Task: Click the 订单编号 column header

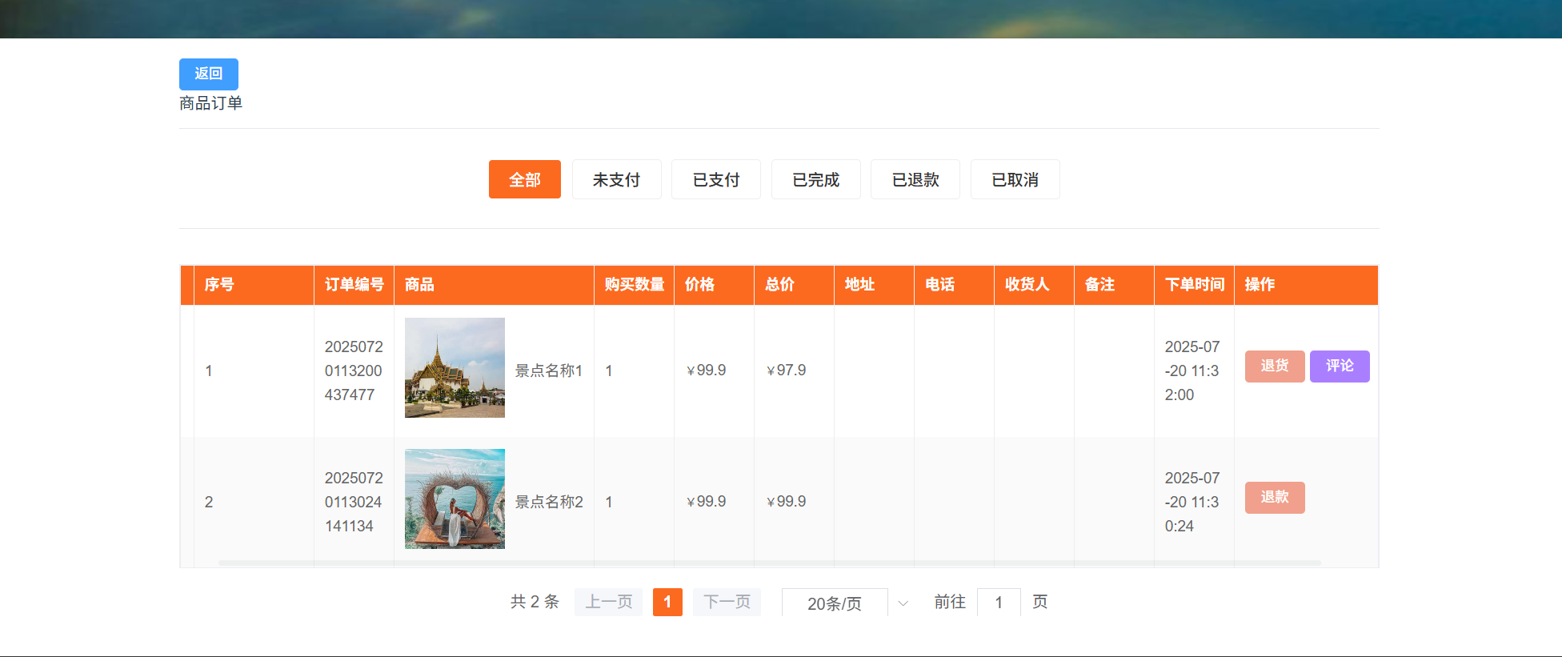Action: [x=354, y=285]
